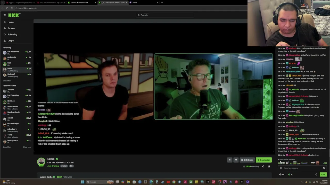Expand Following list with Show More

tap(7, 81)
